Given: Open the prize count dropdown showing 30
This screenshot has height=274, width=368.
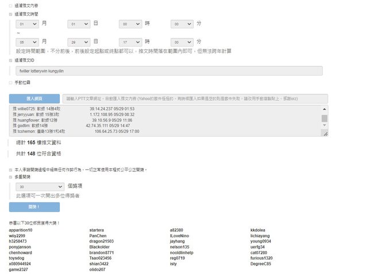Looking at the screenshot, I should [x=40, y=187].
